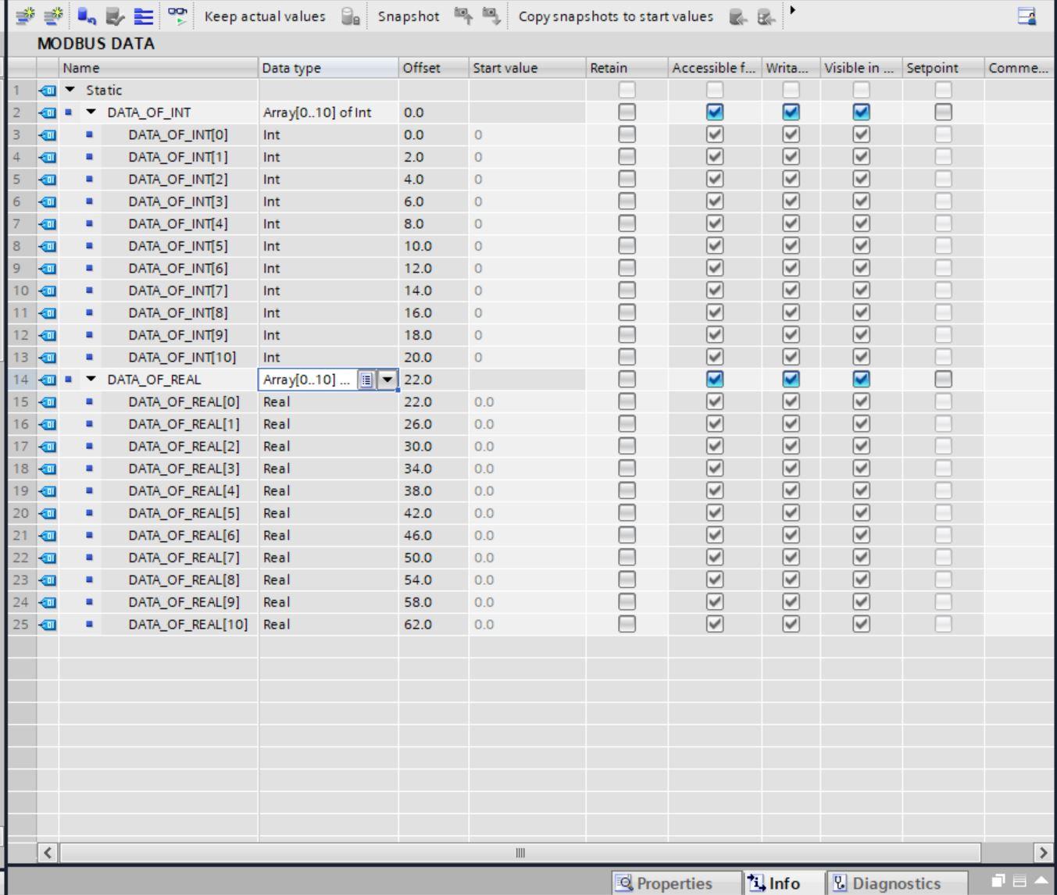This screenshot has height=895, width=1057.
Task: Click the tag icon on the DATA_OF_REAL row
Action: pos(48,380)
